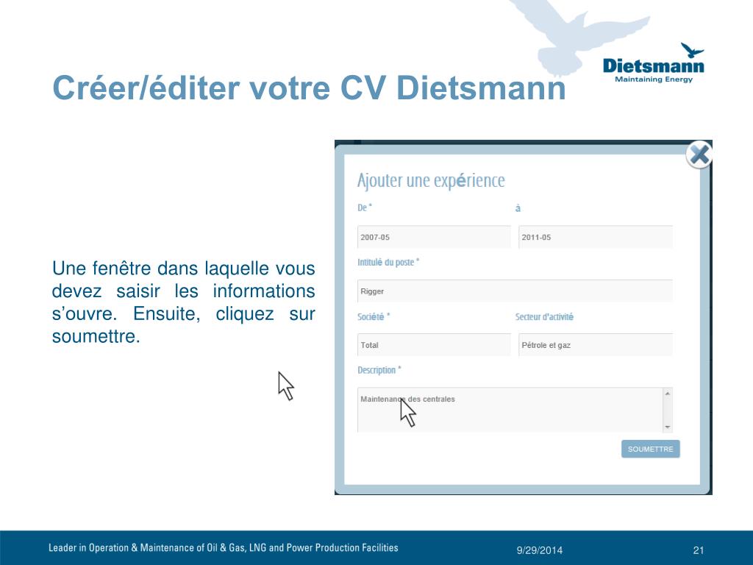This screenshot has height=565, width=753.
Task: Click the slide title Créer/éditer votre CV Dietsmann
Action: tap(310, 88)
